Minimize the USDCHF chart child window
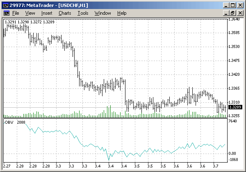 (x=226, y=13)
